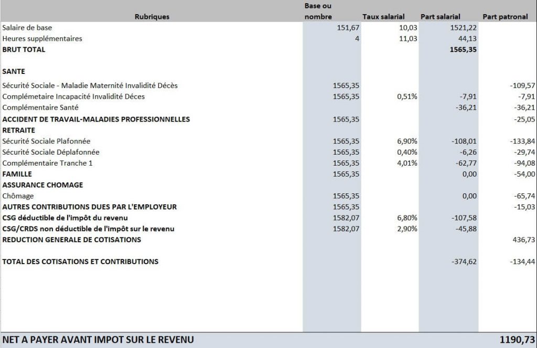The height and width of the screenshot is (348, 537).
Task: Select the -15,03 employer amount
Action: click(524, 207)
